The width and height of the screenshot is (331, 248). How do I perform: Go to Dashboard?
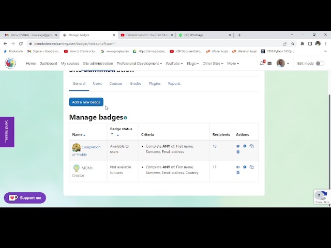(x=48, y=63)
